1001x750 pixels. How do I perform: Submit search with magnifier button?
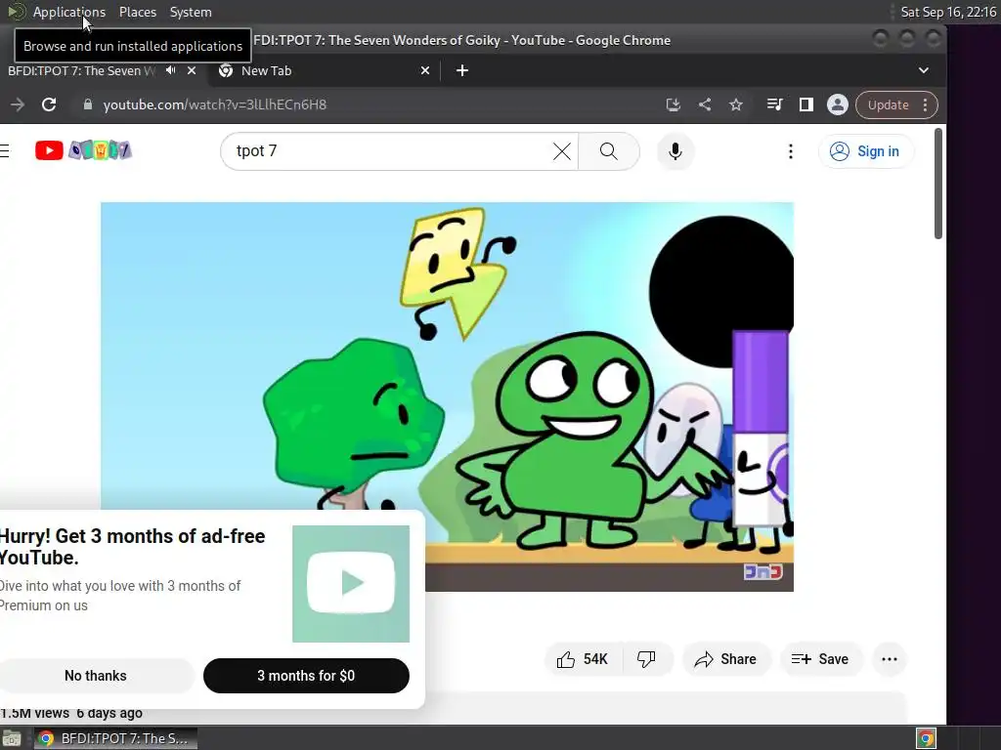coord(609,151)
